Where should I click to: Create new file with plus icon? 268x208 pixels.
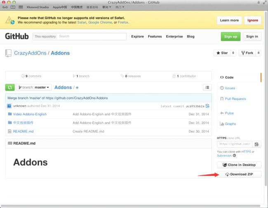(77, 87)
